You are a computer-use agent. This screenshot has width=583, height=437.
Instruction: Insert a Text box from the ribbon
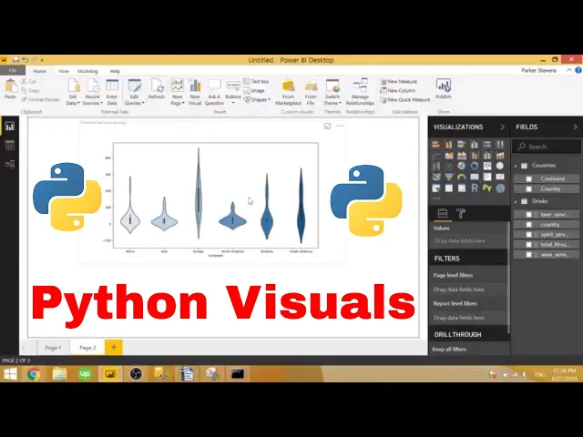(256, 81)
